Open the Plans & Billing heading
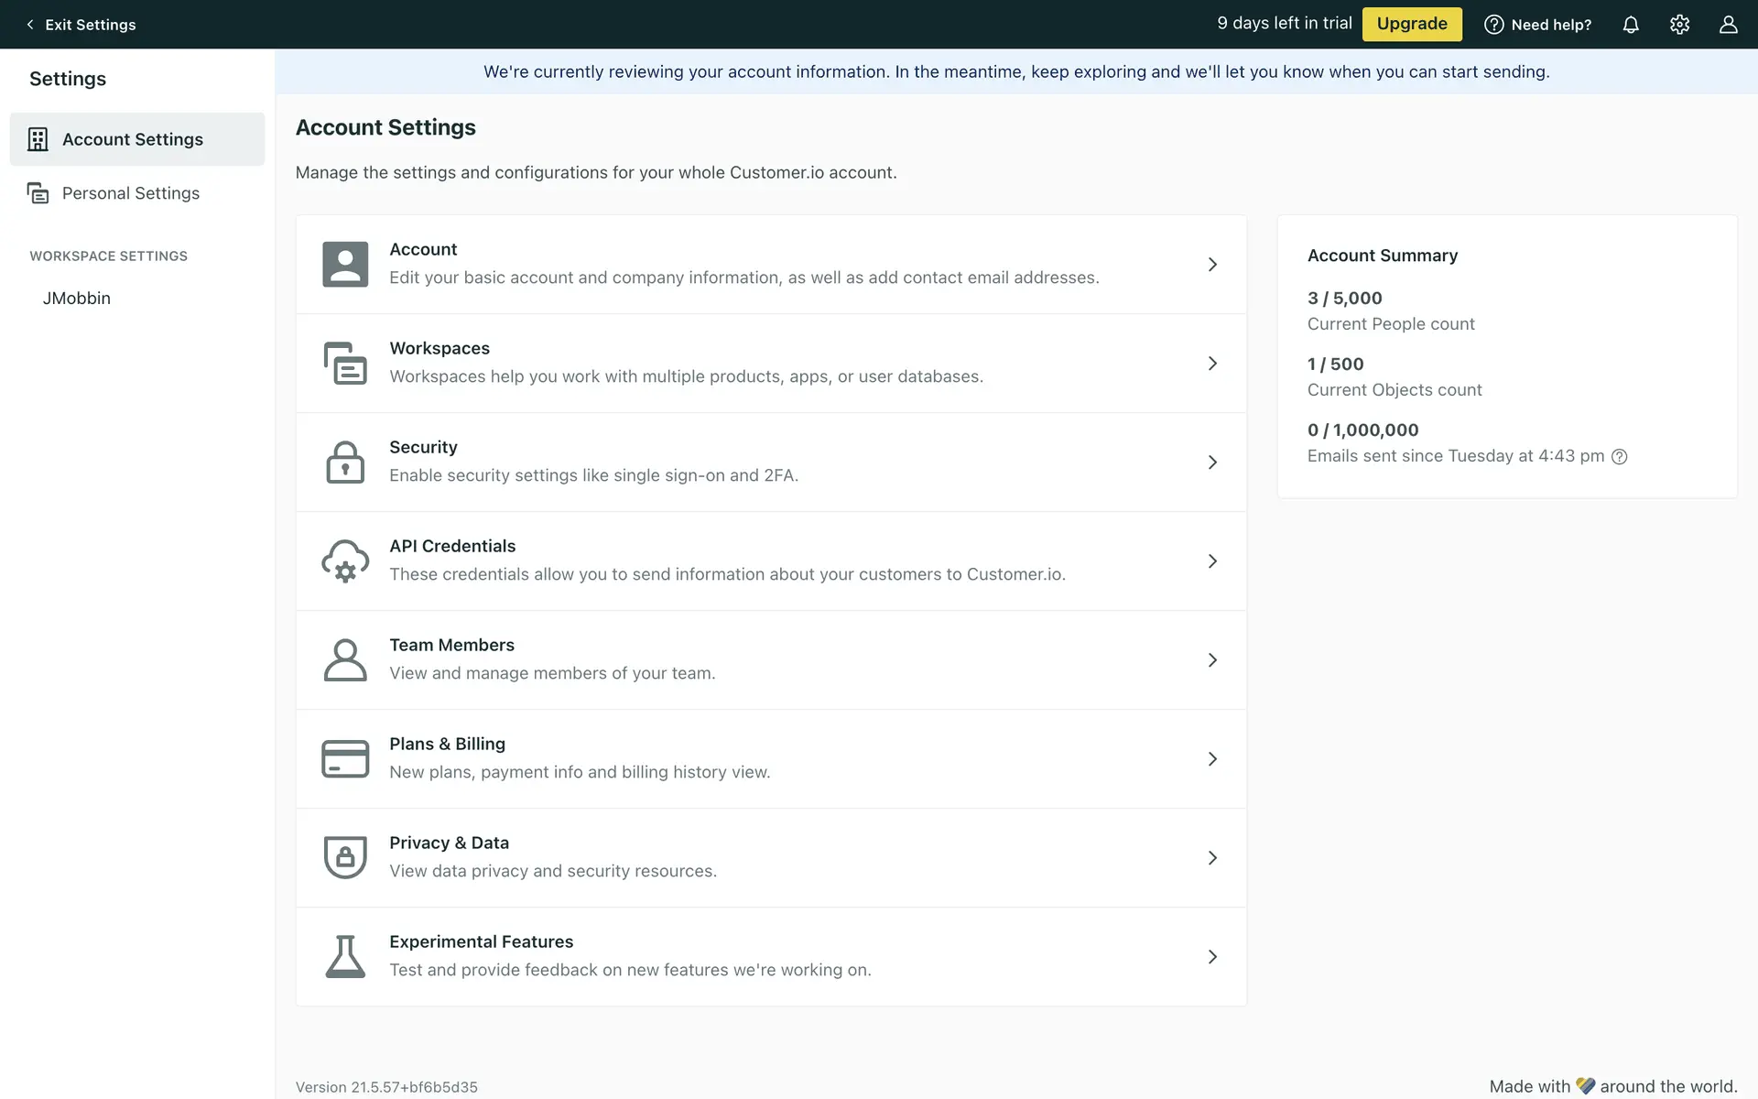1758x1099 pixels. 447,744
